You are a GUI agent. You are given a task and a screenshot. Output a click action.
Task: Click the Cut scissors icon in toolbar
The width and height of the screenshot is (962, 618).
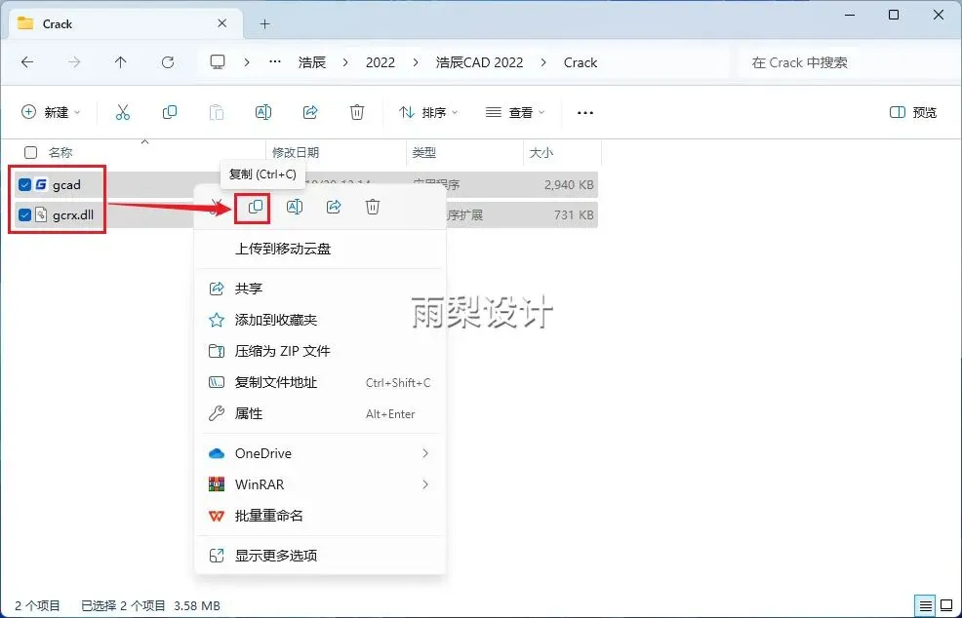pyautogui.click(x=123, y=112)
